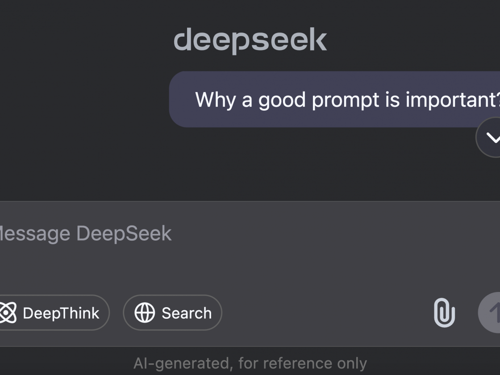Image resolution: width=500 pixels, height=375 pixels.
Task: Click the "Search" text label
Action: tap(187, 313)
